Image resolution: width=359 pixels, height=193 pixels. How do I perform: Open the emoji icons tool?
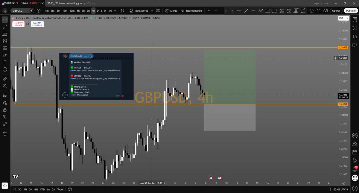pos(5,69)
